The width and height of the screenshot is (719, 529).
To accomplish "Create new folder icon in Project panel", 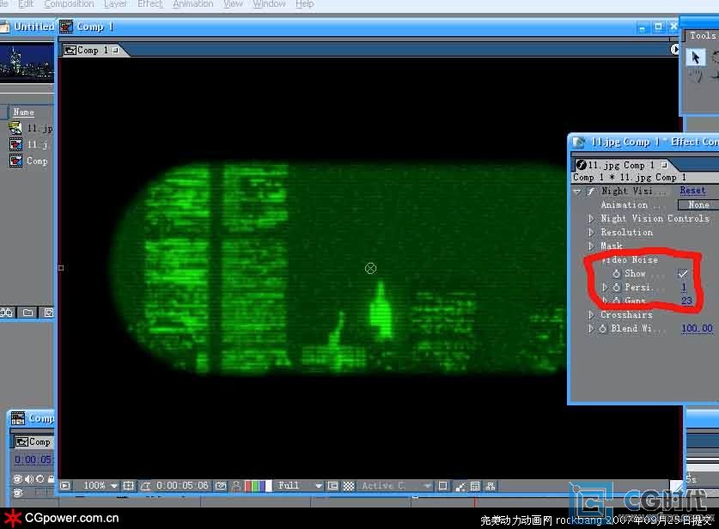I will (28, 313).
